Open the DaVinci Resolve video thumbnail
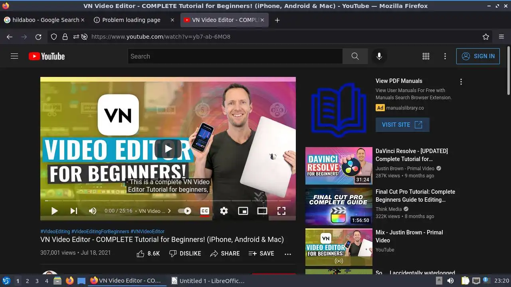The height and width of the screenshot is (287, 511). (339, 166)
